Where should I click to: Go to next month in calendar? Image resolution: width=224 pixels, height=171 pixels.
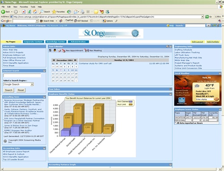pos(75,60)
